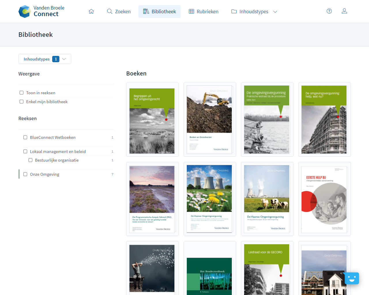
Task: Check the Lokaal management en beleid filter
Action: click(25, 152)
